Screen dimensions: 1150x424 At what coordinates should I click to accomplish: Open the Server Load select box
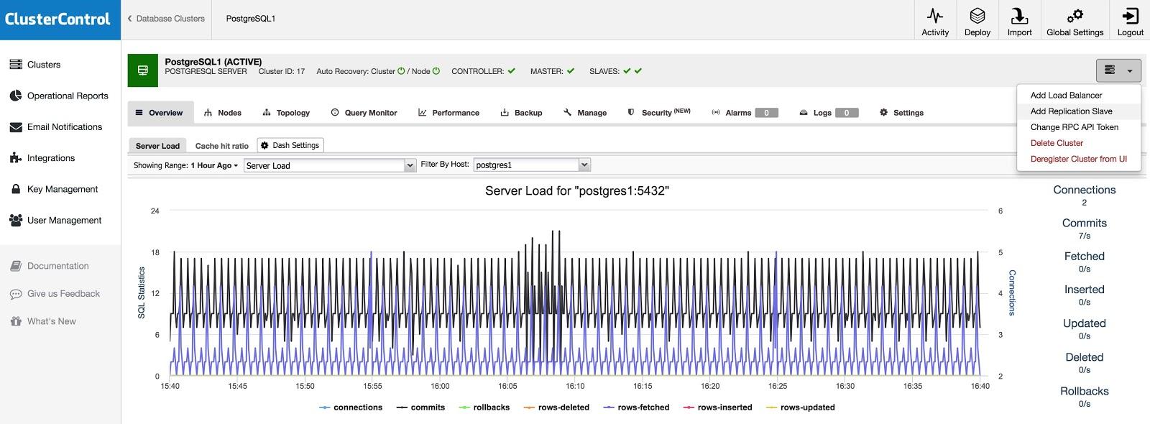[x=330, y=165]
